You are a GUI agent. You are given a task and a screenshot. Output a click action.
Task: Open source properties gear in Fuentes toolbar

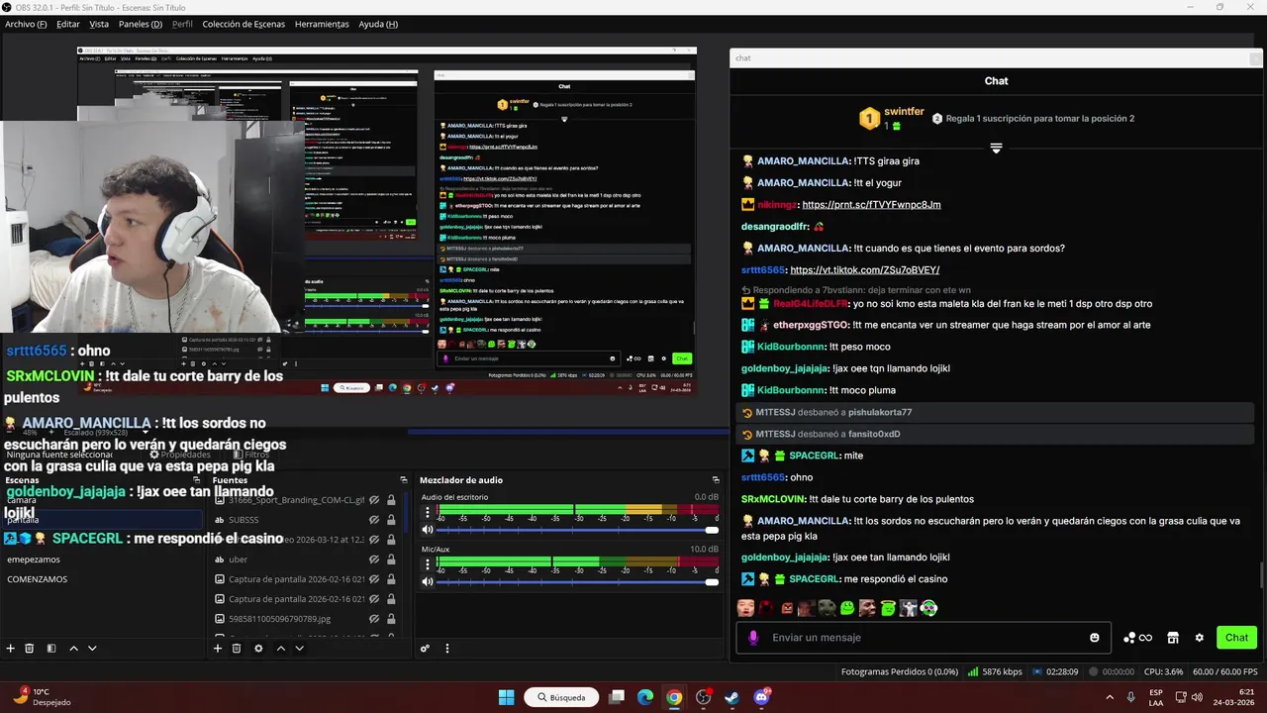click(x=258, y=649)
